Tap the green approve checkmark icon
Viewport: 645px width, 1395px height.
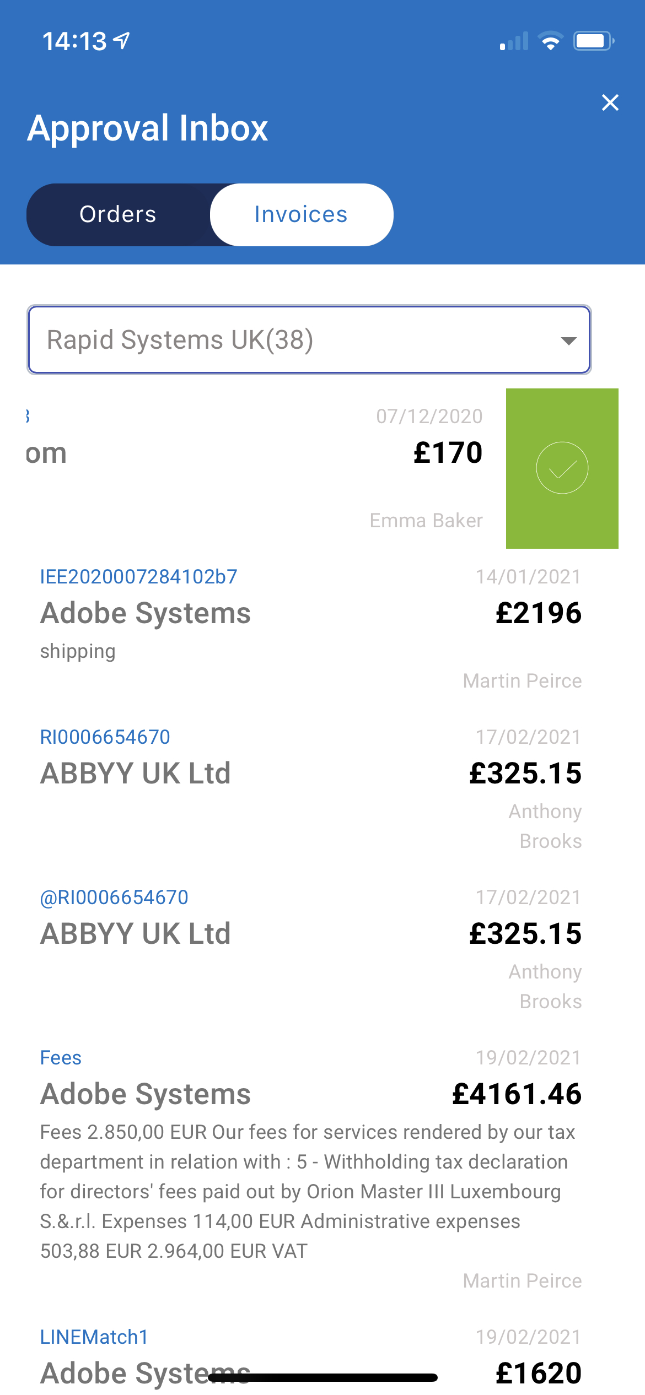point(562,468)
